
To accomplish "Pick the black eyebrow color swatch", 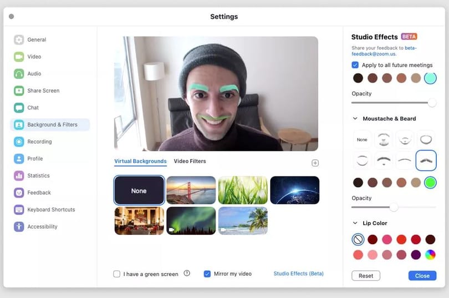I will 358,78.
